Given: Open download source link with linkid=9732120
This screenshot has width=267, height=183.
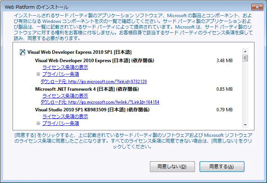Looking at the screenshot, I should coord(94,82).
